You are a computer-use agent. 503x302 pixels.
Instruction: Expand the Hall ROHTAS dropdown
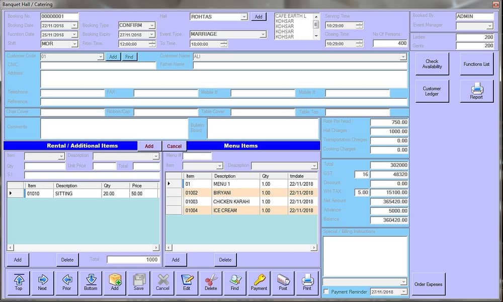click(x=244, y=17)
